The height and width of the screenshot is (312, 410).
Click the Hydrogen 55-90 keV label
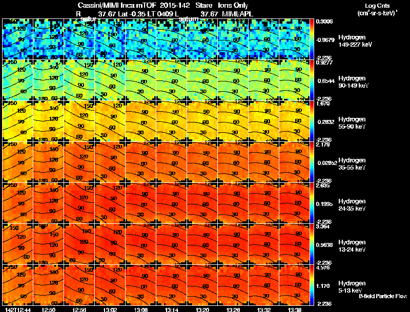352,123
